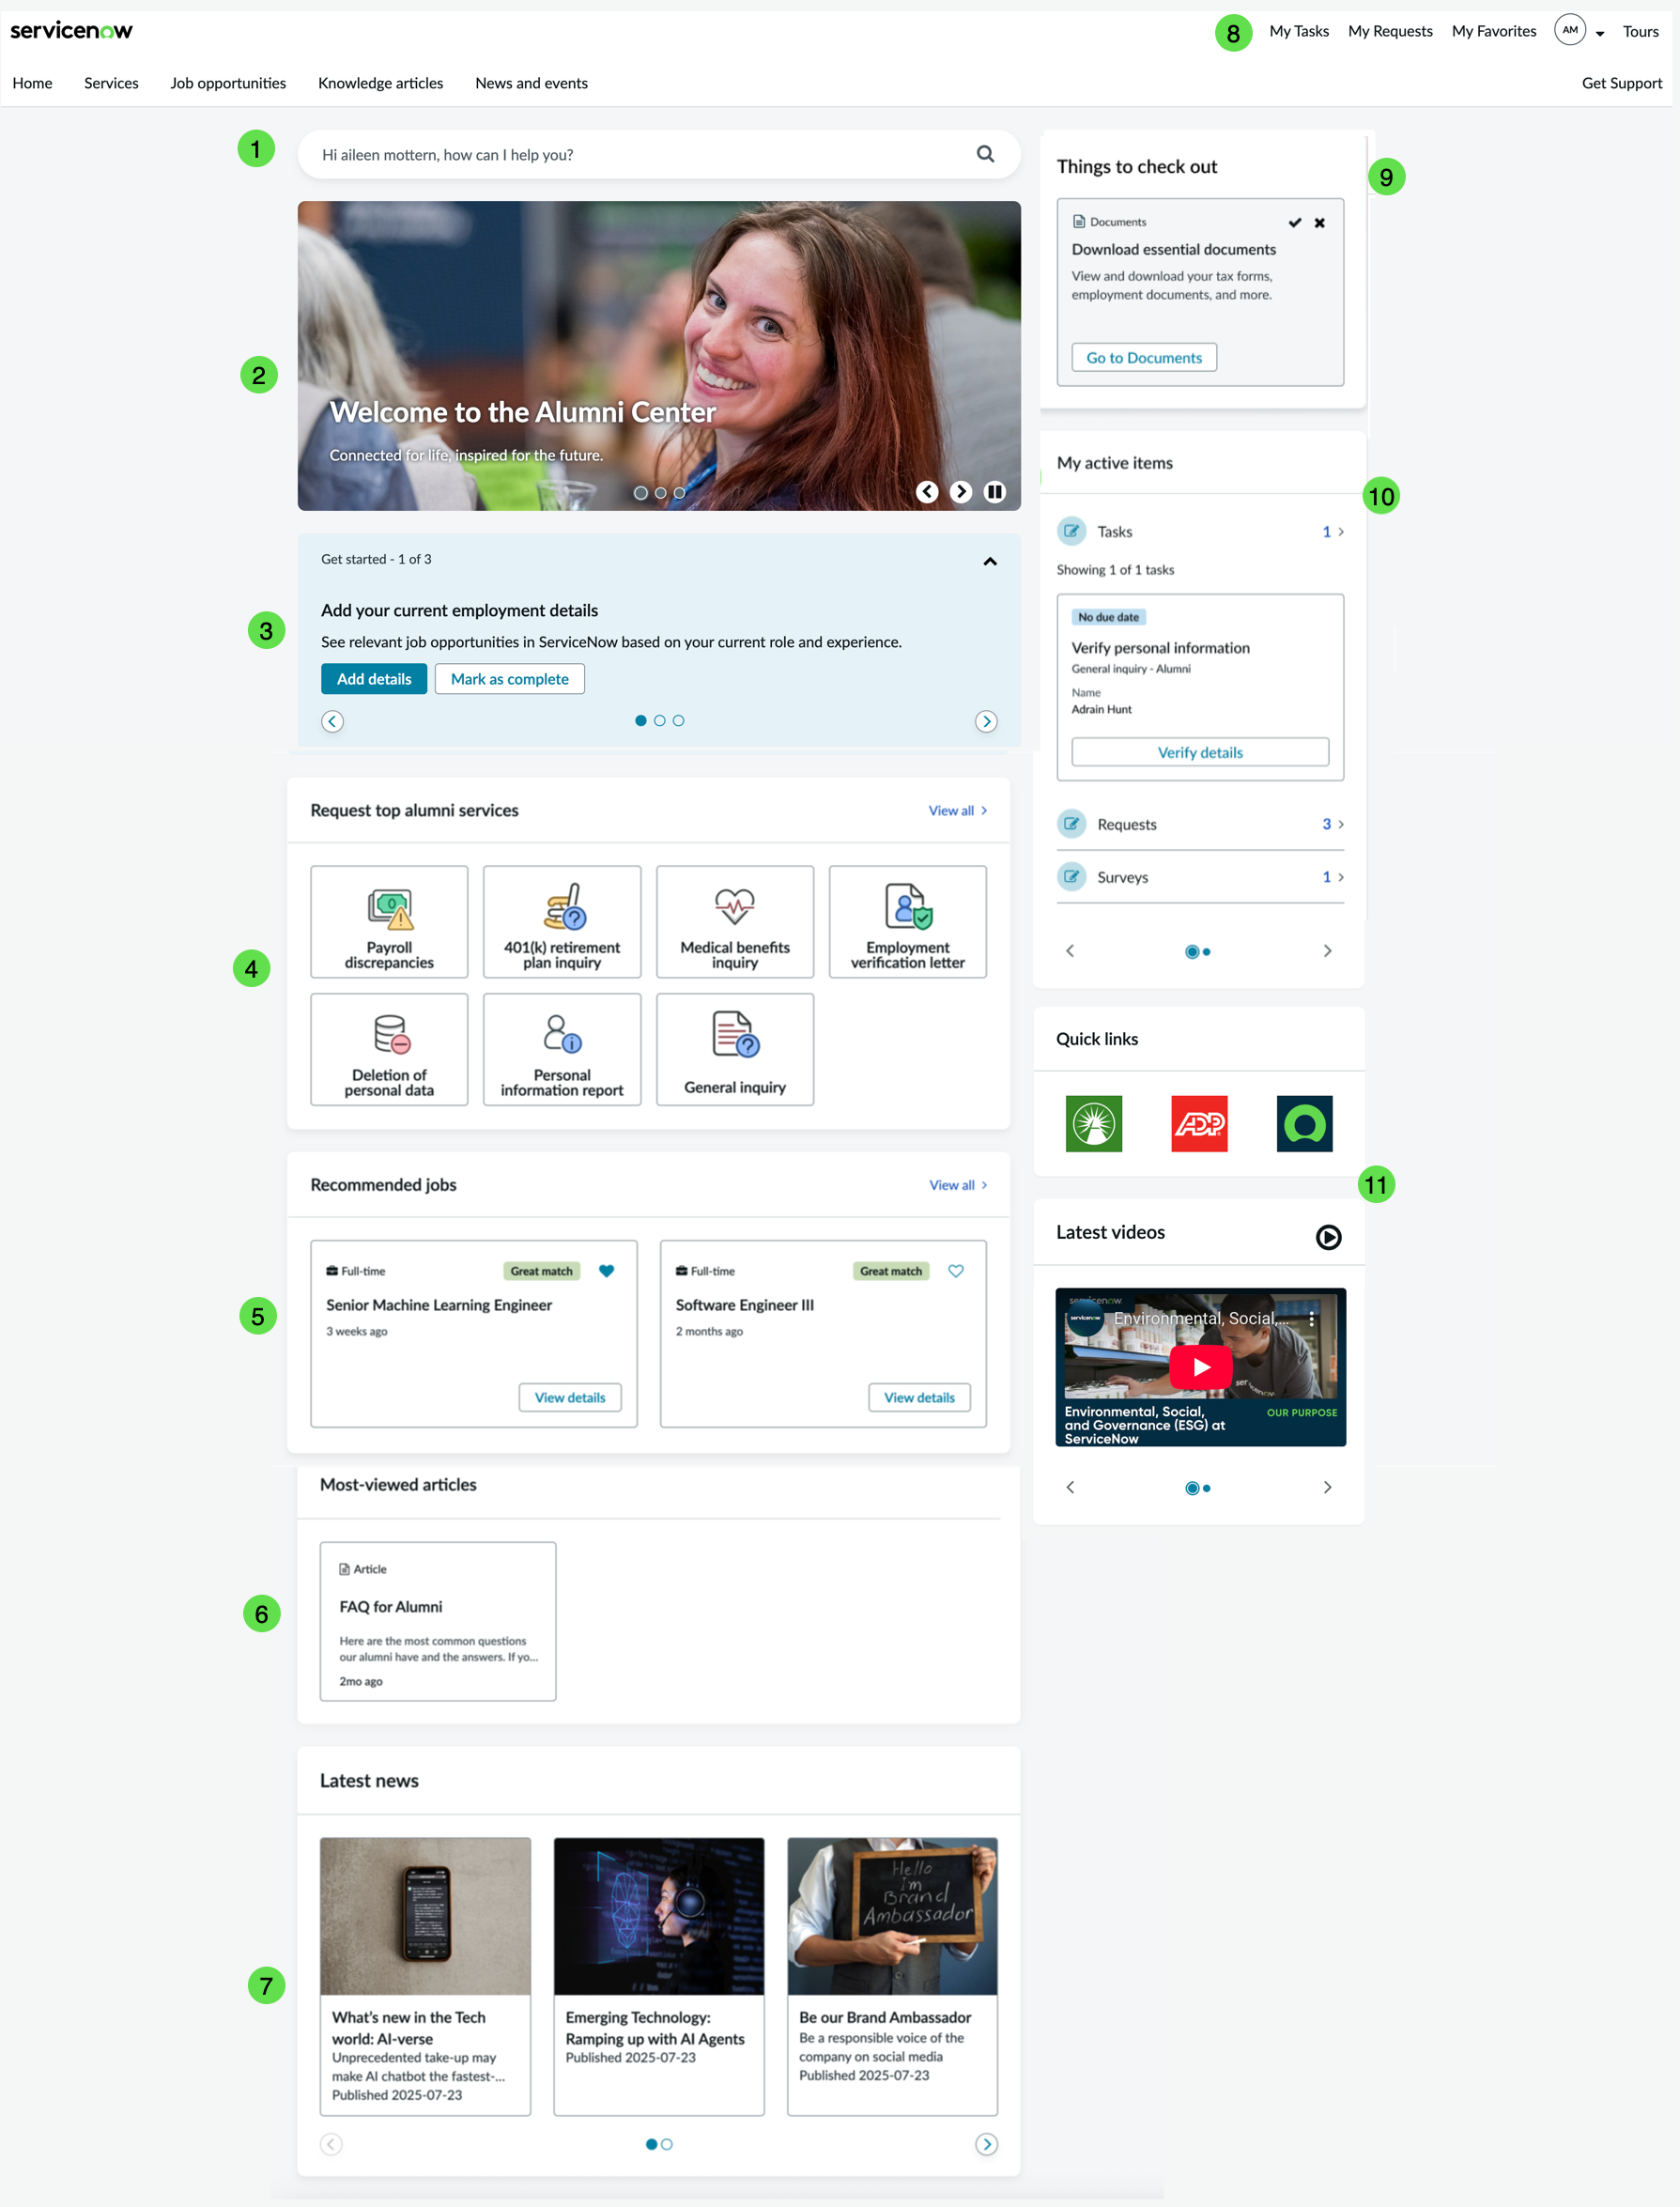Click the Get Support link
This screenshot has height=2207, width=1680.
(1621, 83)
